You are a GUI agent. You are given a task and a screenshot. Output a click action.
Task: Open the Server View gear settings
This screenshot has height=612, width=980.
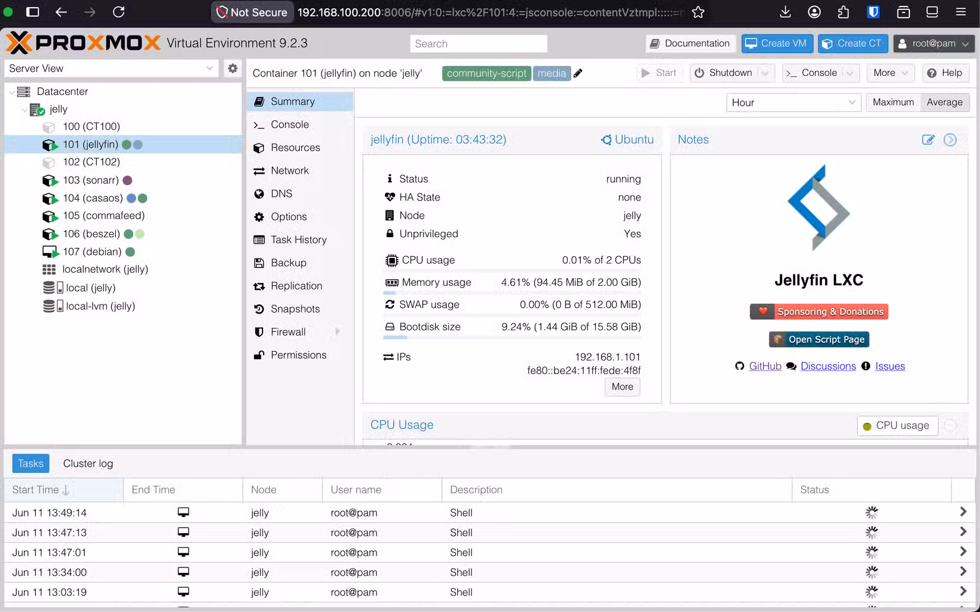pyautogui.click(x=233, y=68)
